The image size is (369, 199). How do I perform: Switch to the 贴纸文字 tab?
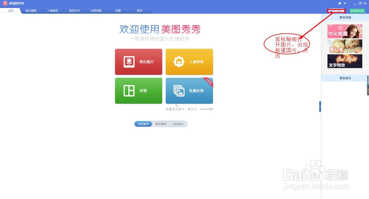pyautogui.click(x=74, y=11)
